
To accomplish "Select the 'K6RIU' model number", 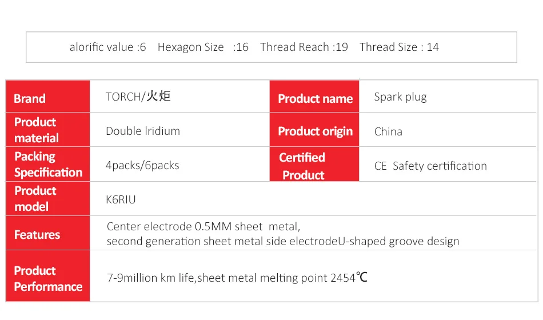I will [x=121, y=199].
